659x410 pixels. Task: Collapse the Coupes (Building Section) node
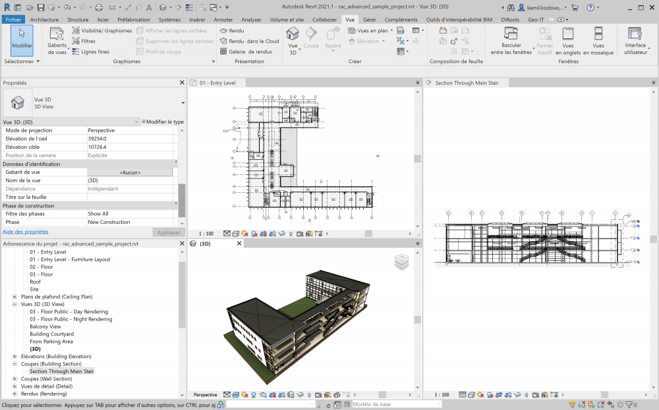coord(14,364)
